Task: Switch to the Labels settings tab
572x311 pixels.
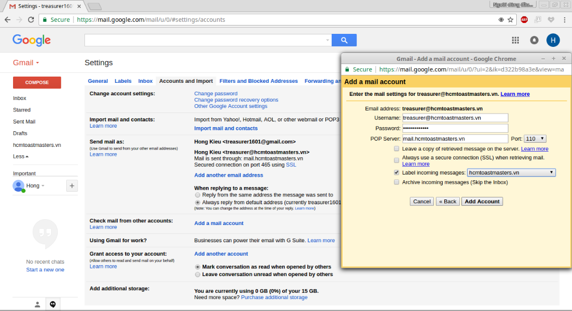Action: coord(123,81)
